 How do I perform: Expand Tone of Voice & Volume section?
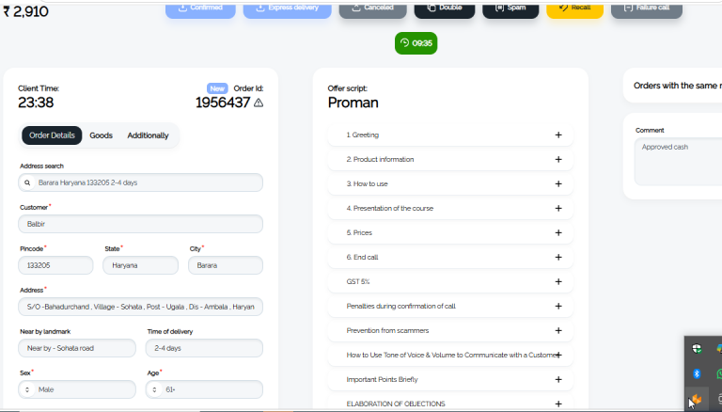(450, 355)
